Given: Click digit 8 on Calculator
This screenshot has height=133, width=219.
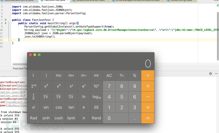Looking at the screenshot, I should [122, 86].
